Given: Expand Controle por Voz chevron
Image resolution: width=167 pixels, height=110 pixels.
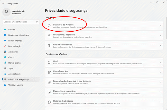Looking at the screenshot, I should [160, 72].
